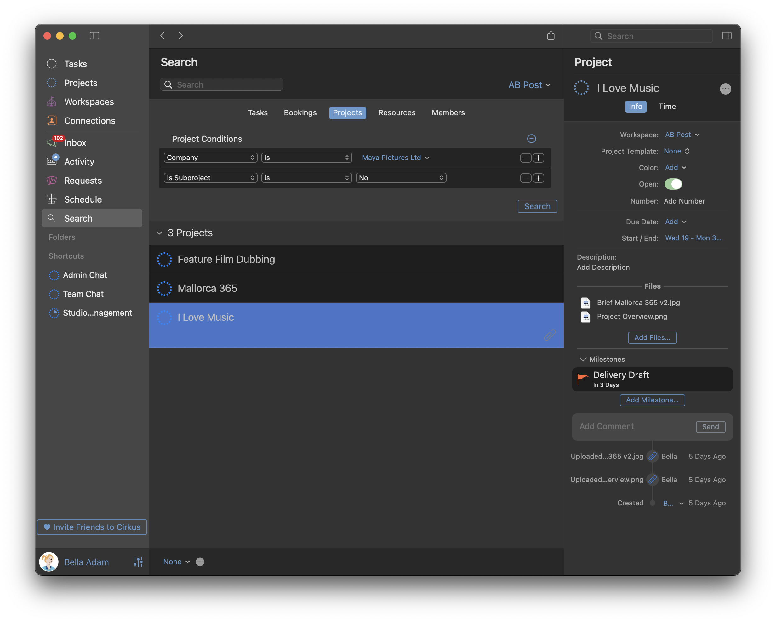Click the navigate back arrow
Screen dimensions: 776x622
[163, 36]
